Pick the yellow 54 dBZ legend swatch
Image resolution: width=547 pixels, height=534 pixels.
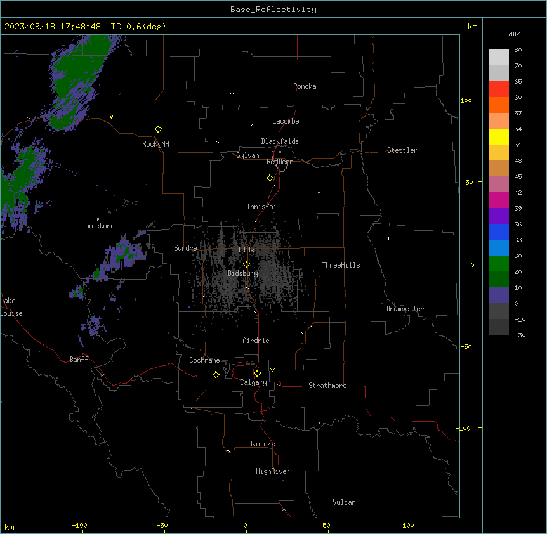point(499,136)
